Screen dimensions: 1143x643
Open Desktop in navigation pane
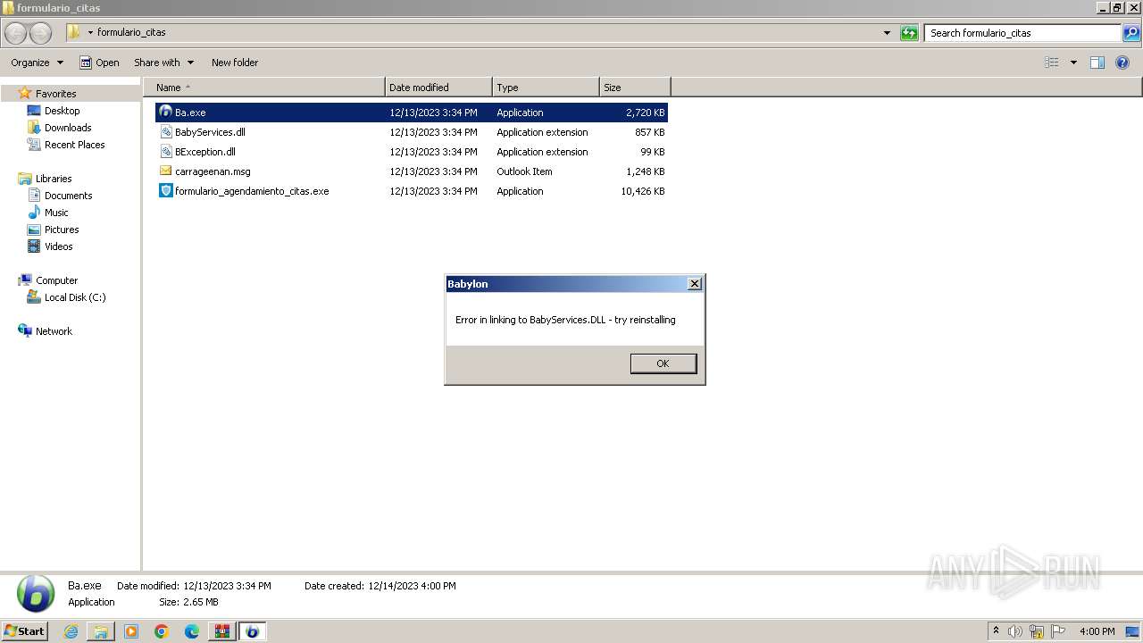[x=62, y=111]
